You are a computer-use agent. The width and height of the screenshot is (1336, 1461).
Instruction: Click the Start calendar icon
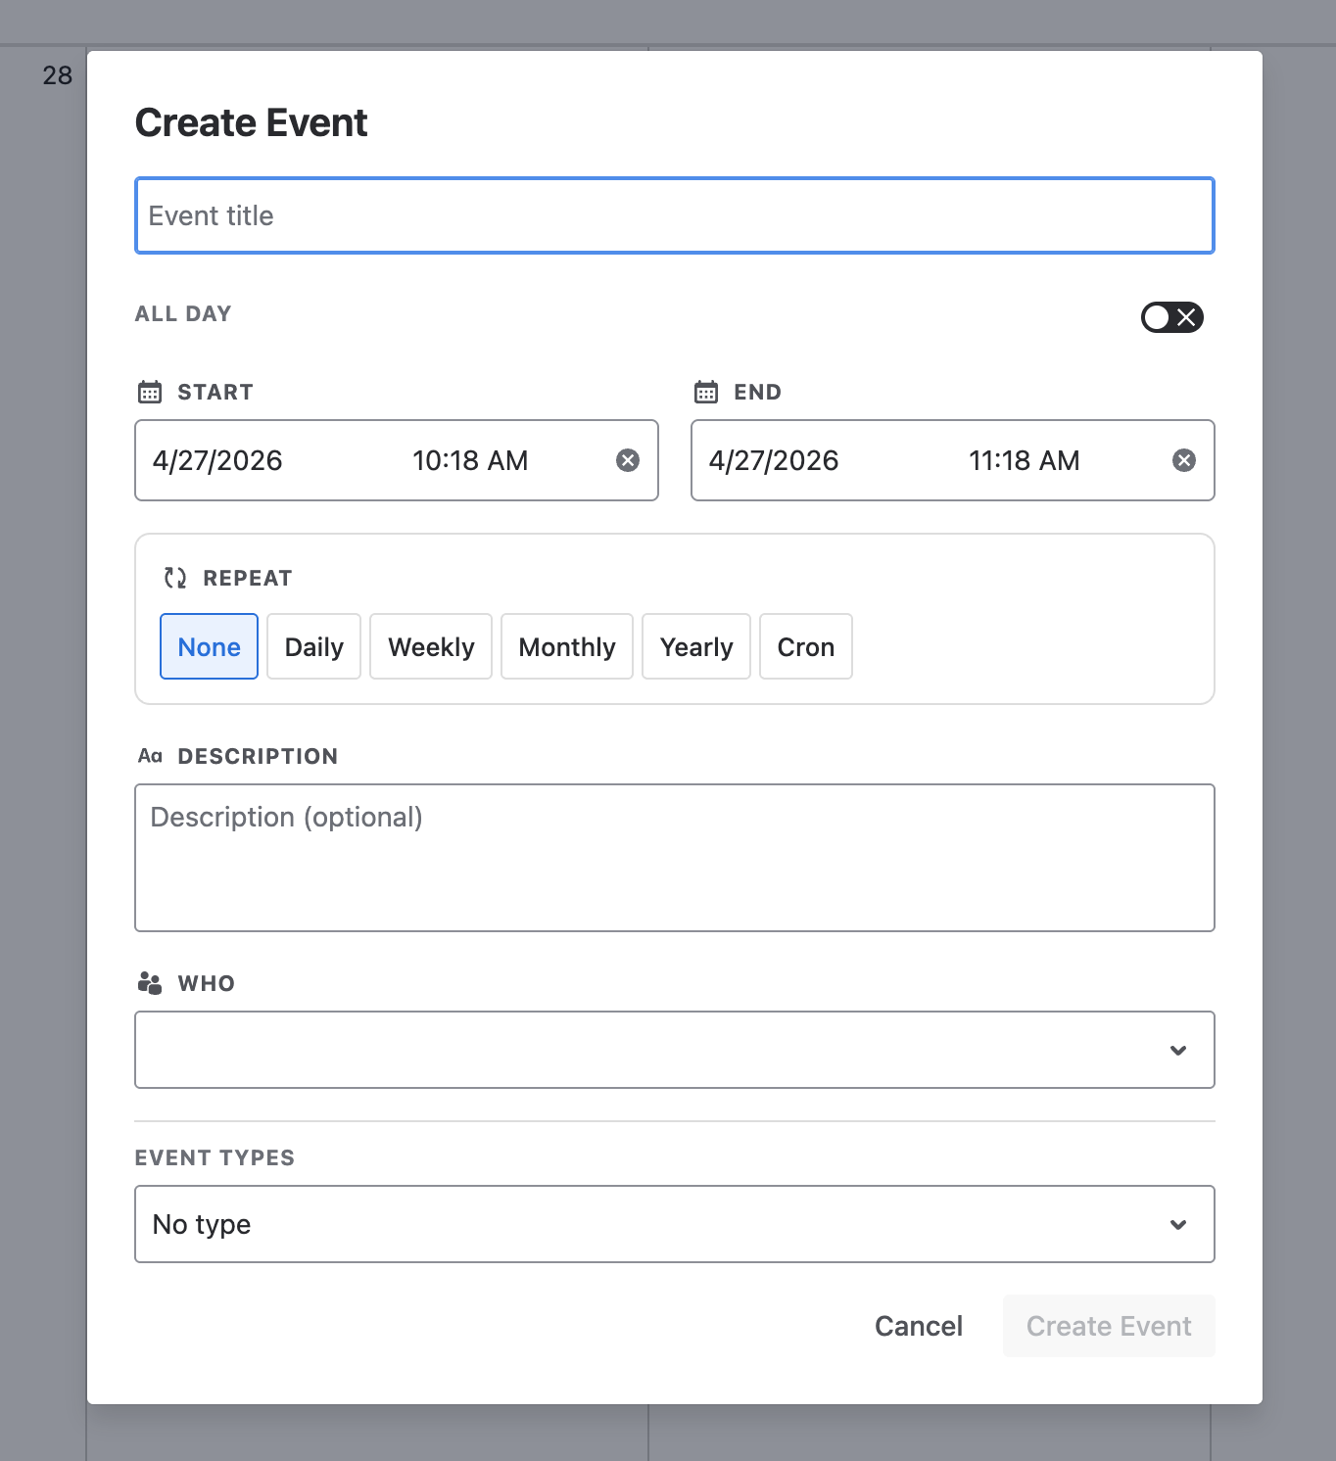point(150,393)
